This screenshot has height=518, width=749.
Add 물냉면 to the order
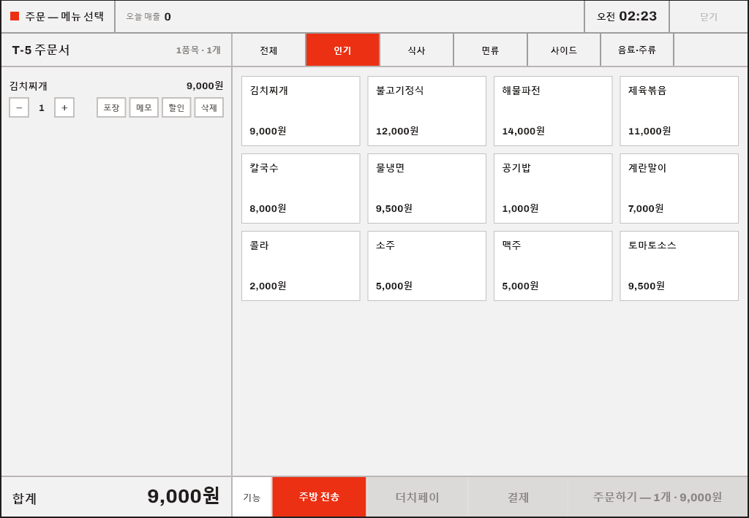click(x=427, y=188)
